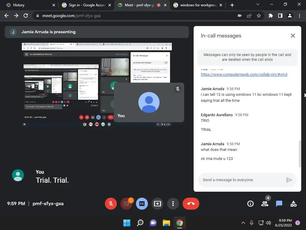This screenshot has height=230, width=306.
Task: Open volume control in system tray
Action: coord(269,223)
